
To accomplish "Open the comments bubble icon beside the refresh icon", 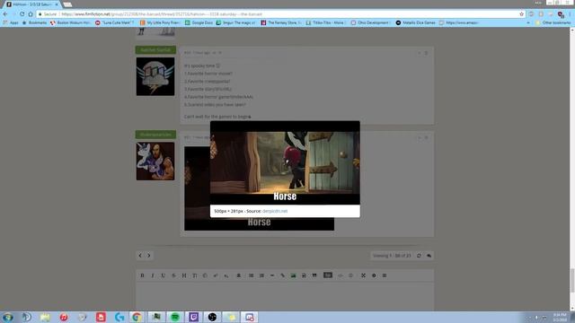I will pyautogui.click(x=429, y=256).
